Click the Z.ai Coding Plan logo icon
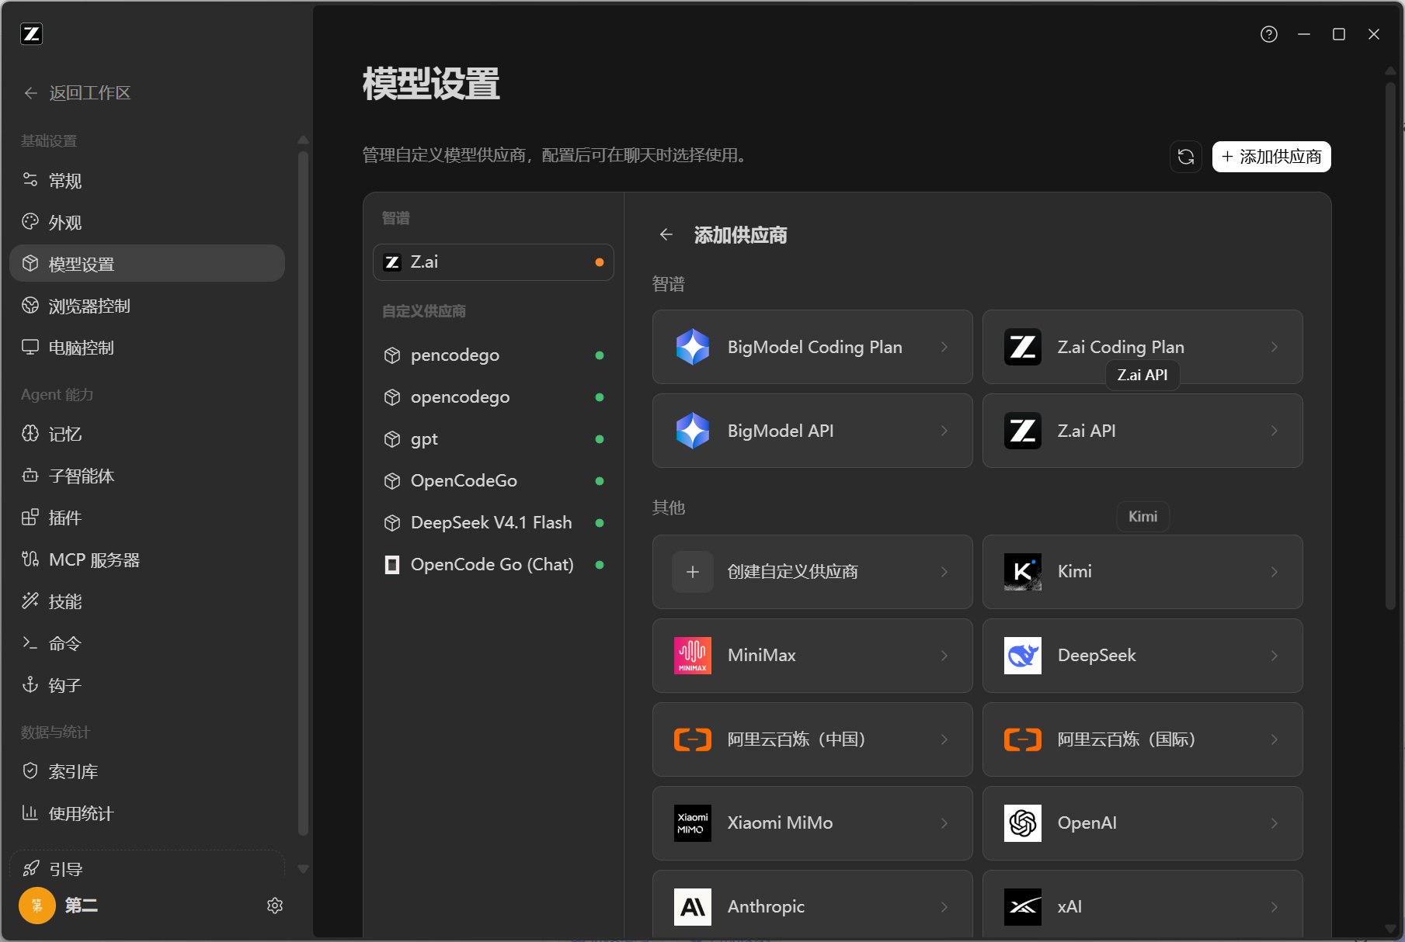1405x942 pixels. (1023, 347)
